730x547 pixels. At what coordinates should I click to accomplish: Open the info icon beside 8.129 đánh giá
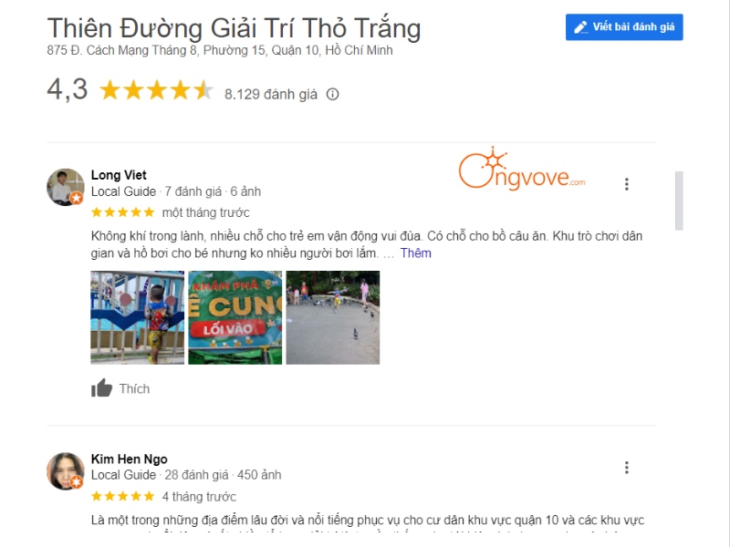pos(332,95)
